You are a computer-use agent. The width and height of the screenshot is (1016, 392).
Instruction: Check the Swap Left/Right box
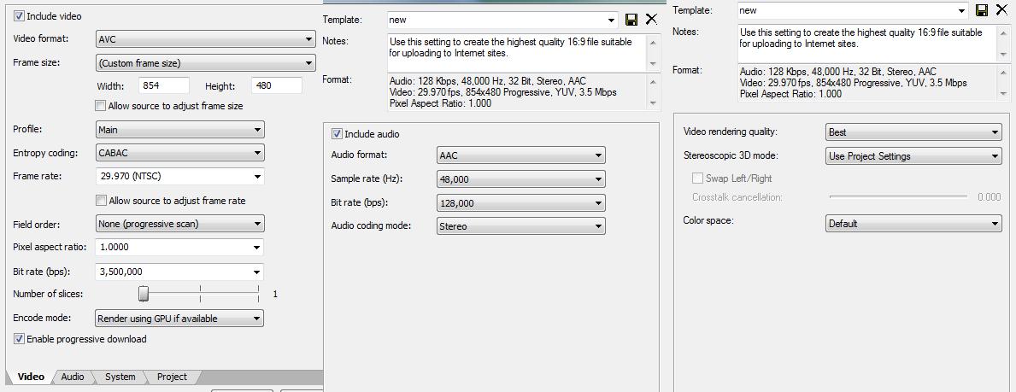697,178
